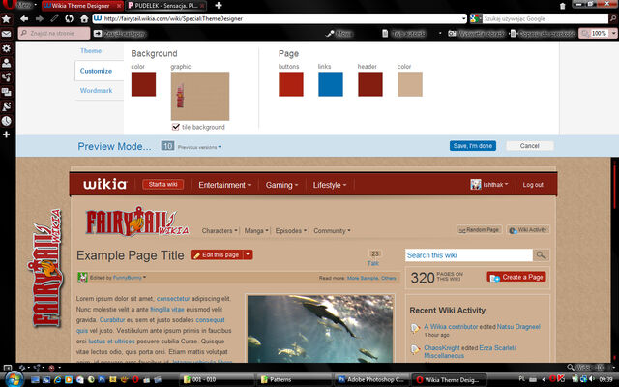Go back with the browser back arrow
Image resolution: width=619 pixels, height=387 pixels.
(x=24, y=18)
